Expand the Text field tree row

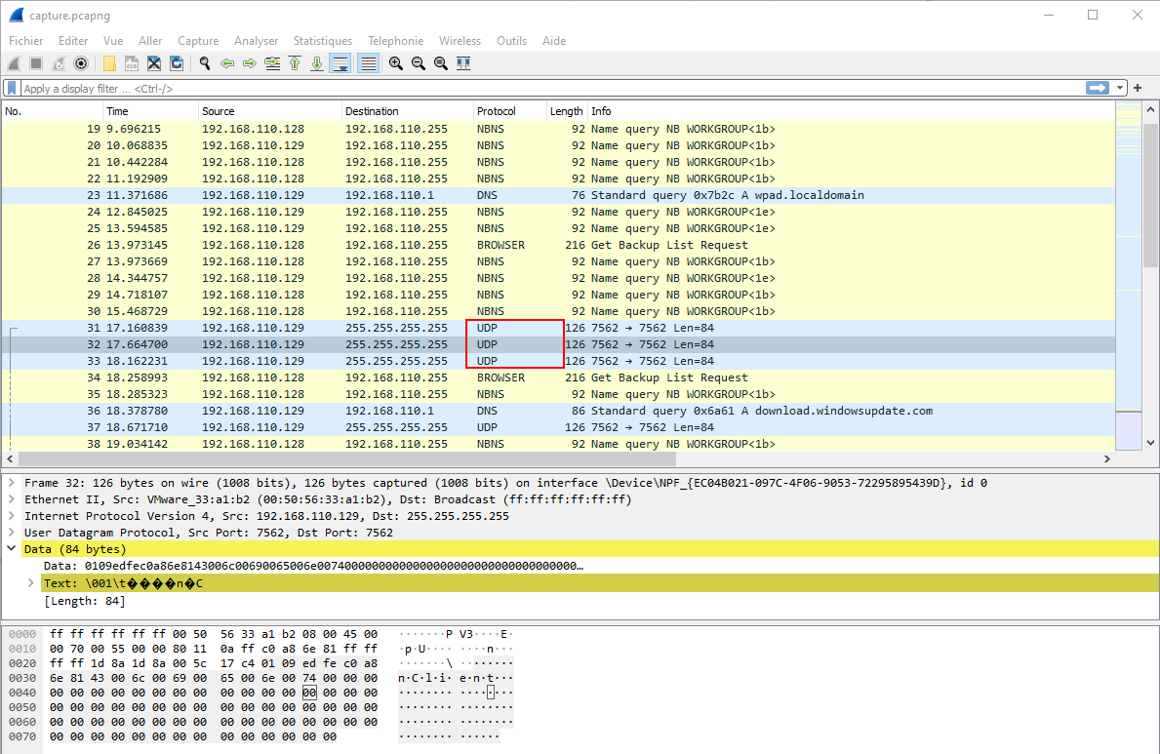pos(31,583)
